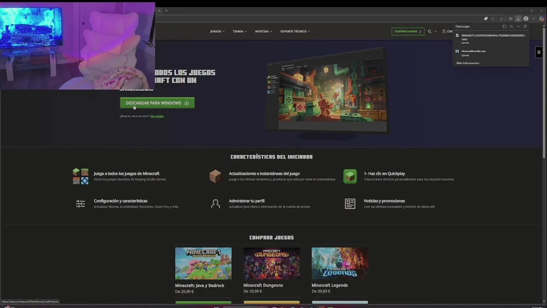The width and height of the screenshot is (547, 308).
Task: Open the Minecraft Legends cover art
Action: [x=340, y=264]
